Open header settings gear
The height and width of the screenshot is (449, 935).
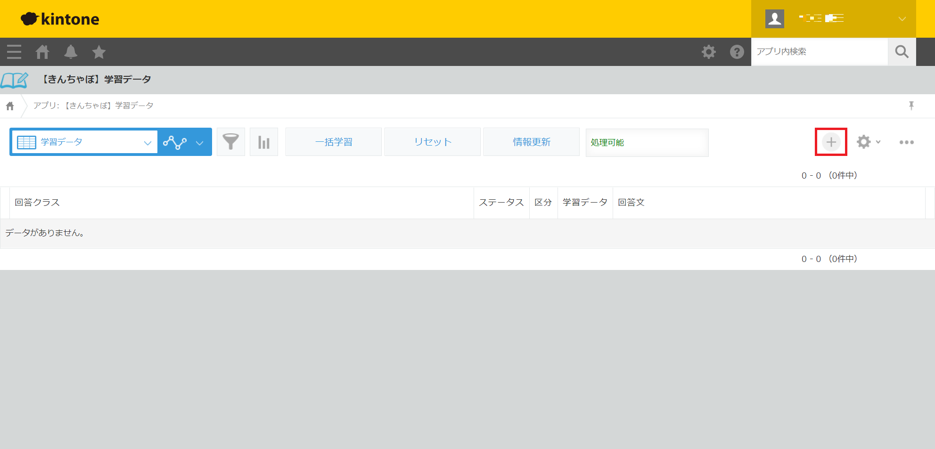pos(708,52)
